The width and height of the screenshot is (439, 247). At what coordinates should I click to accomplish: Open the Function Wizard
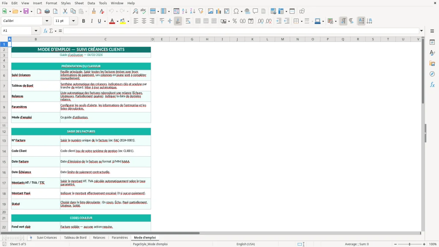[45, 31]
